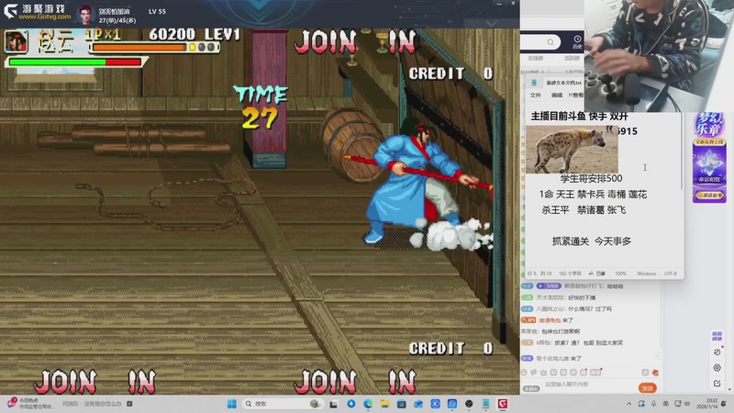The image size is (734, 413).
Task: Click the text line 学生哥安排500
Action: [591, 178]
